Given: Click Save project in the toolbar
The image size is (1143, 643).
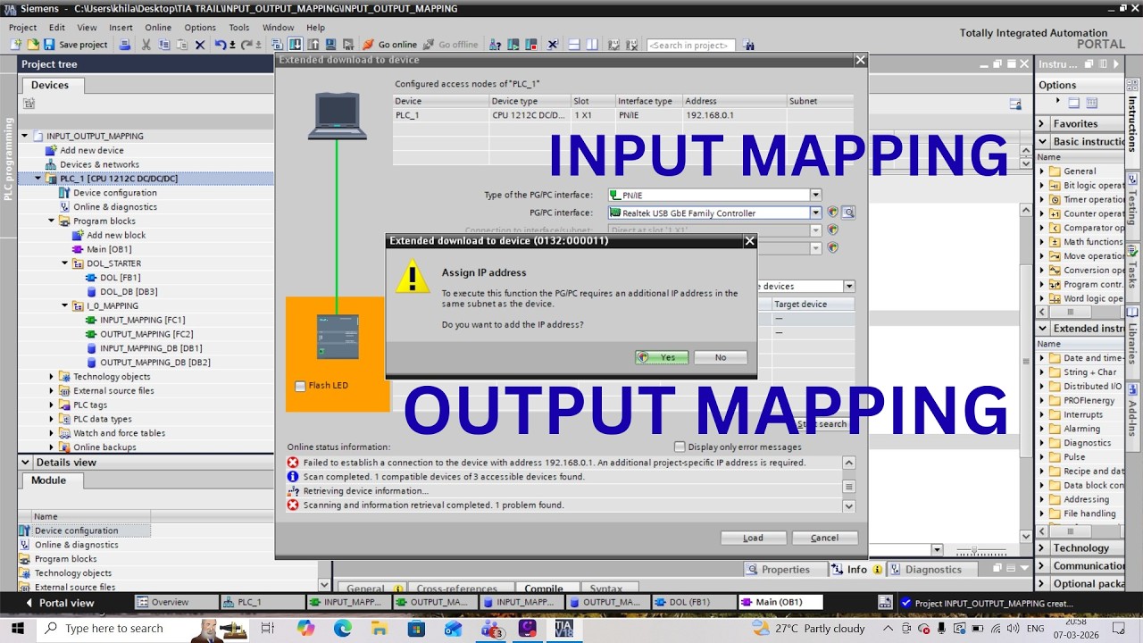Looking at the screenshot, I should [75, 45].
